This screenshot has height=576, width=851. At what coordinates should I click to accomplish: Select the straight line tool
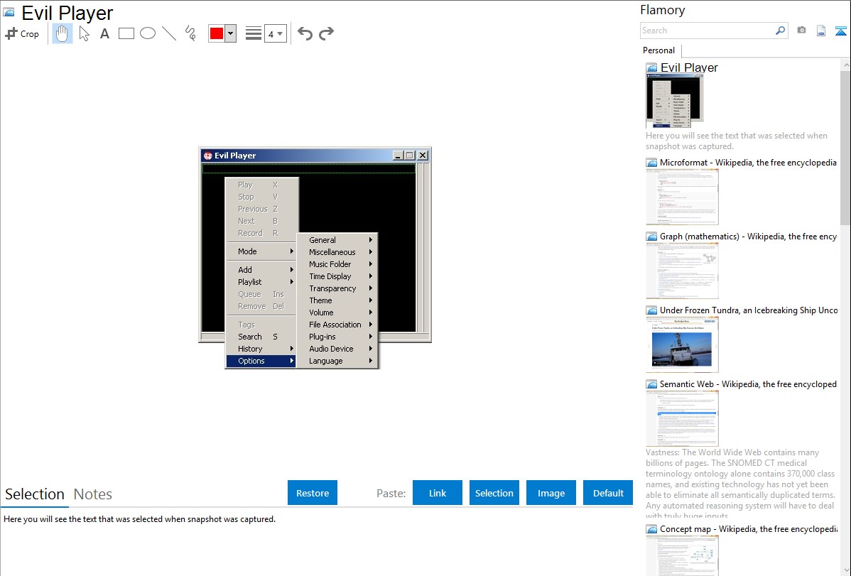169,33
